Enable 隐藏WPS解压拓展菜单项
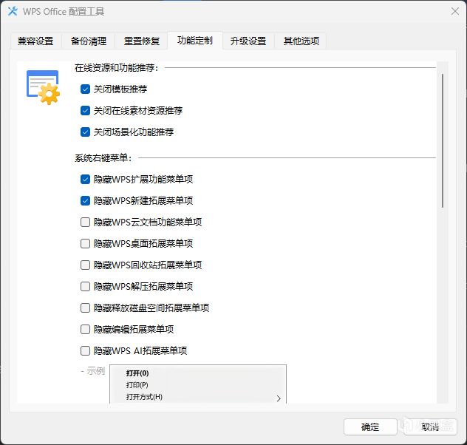467x445 pixels. (85, 286)
